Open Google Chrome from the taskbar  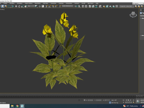pyautogui.click(x=17, y=106)
